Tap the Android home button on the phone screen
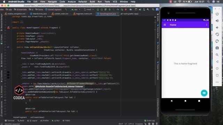This screenshot has width=223, height=125. (185, 101)
